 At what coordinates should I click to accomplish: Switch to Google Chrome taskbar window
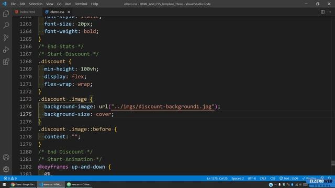click(x=23, y=184)
